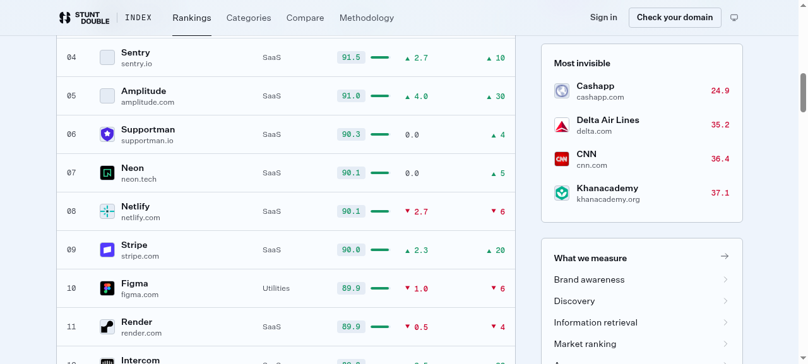Click the 90.0 score badge
The width and height of the screenshot is (808, 364).
[x=351, y=250]
